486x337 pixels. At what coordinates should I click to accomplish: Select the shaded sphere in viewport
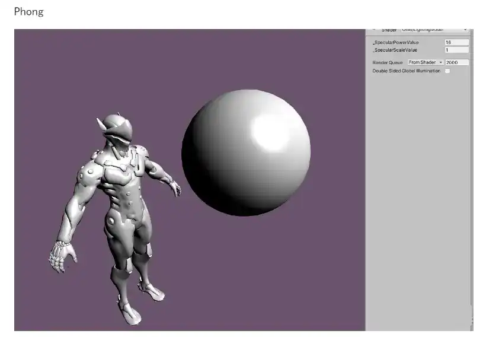(x=246, y=152)
